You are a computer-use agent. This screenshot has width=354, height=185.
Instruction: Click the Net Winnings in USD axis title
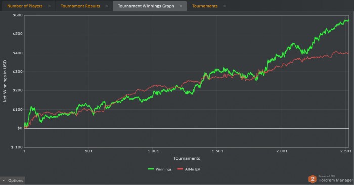[5, 81]
